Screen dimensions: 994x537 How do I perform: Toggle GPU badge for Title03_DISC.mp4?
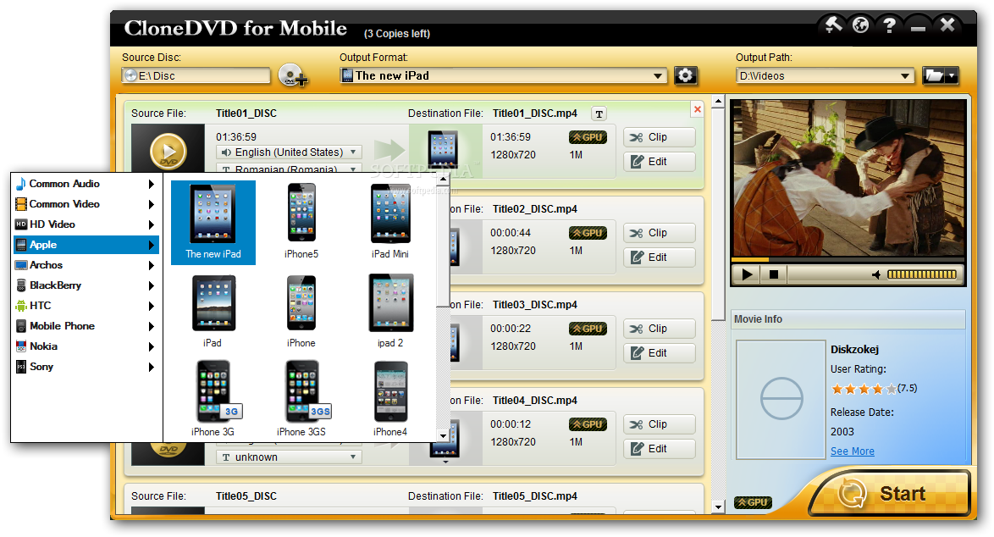(x=588, y=329)
